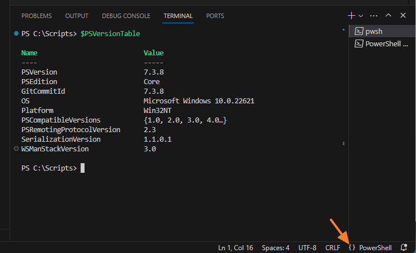Screen dimensions: 416x253
Task: Change indentation via Spaces: 4
Action: (x=276, y=248)
